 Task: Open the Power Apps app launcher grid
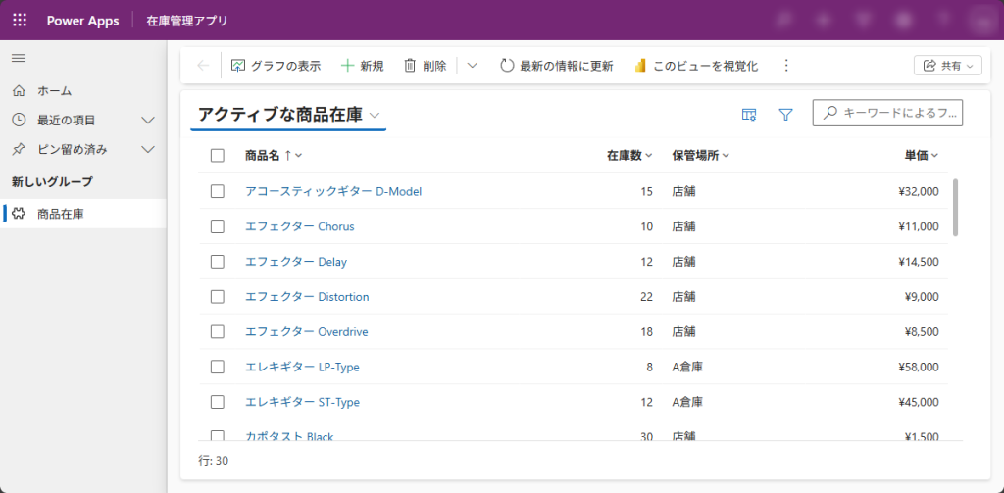coord(20,21)
